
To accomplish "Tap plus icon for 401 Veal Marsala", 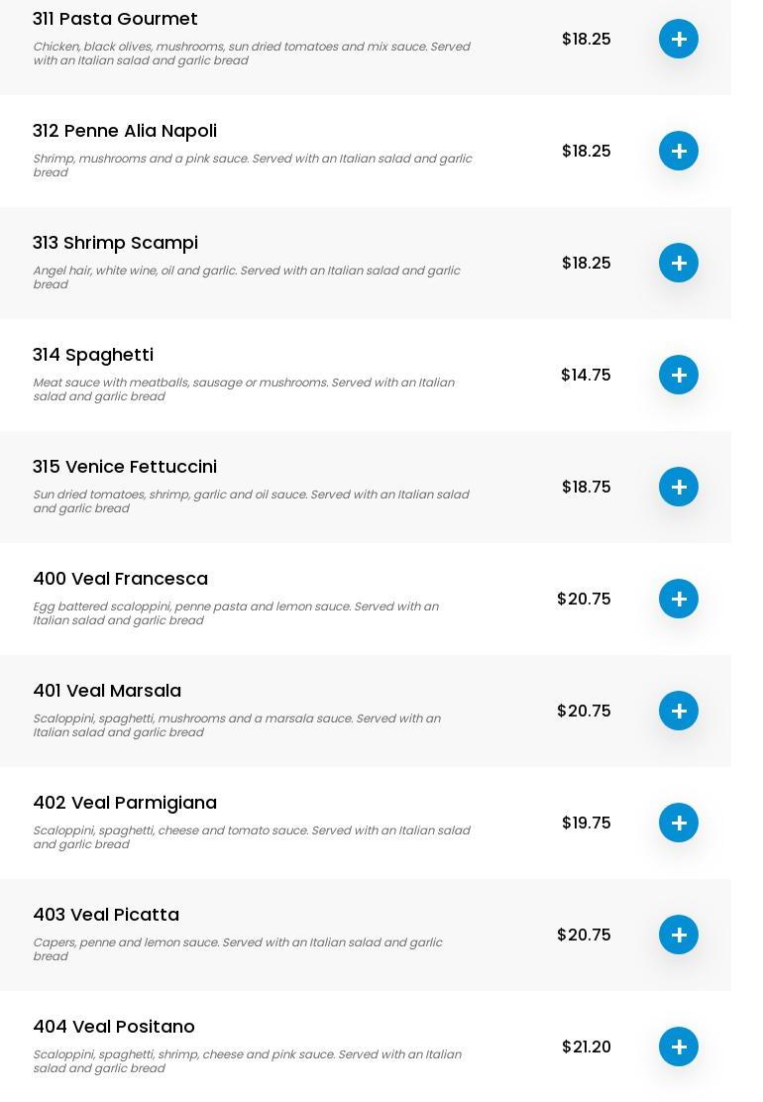I will pyautogui.click(x=679, y=711).
